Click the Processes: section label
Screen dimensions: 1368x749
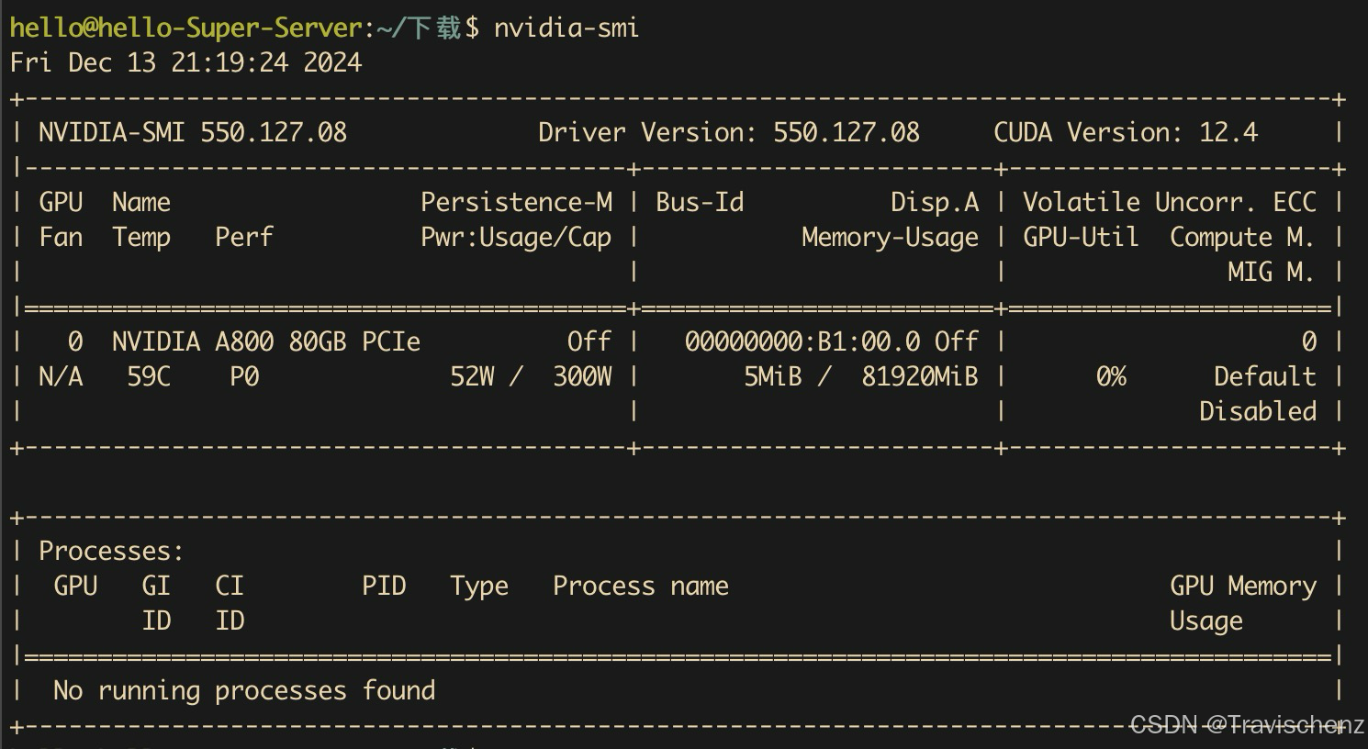(x=111, y=551)
